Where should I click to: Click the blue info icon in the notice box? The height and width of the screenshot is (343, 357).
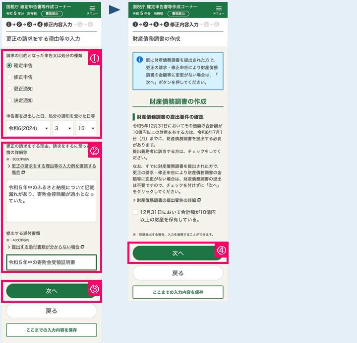pyautogui.click(x=139, y=60)
